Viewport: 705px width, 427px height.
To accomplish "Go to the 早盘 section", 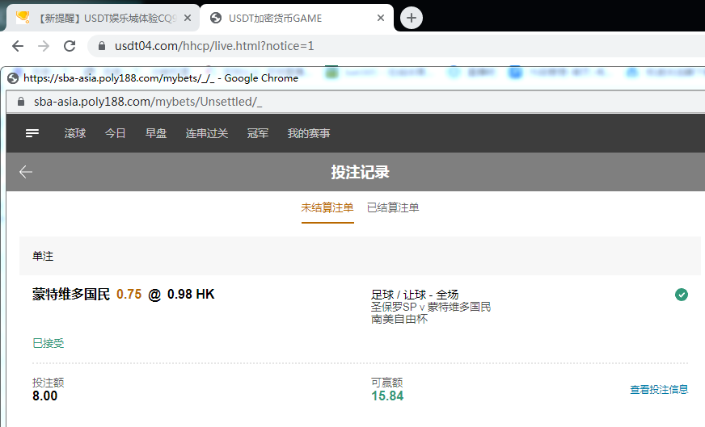I will [x=156, y=133].
